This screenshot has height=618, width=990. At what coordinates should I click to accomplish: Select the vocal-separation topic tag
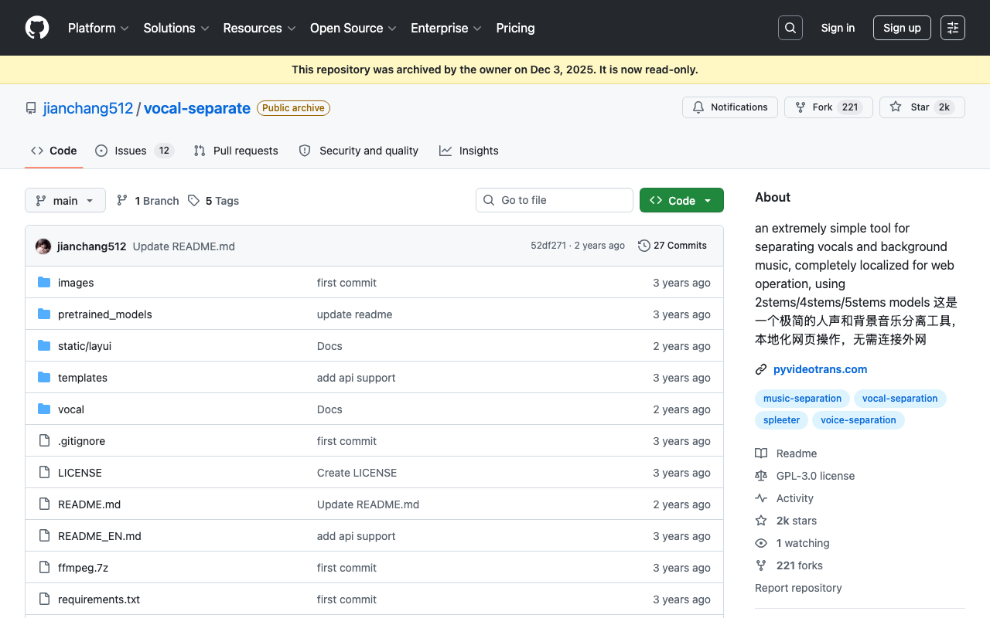click(x=900, y=399)
